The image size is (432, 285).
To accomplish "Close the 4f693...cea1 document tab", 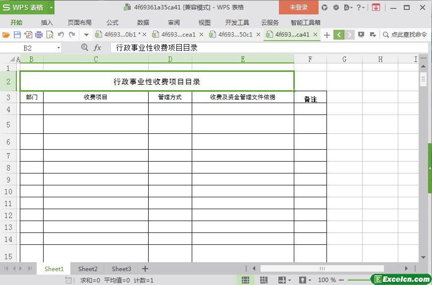I will (202, 35).
